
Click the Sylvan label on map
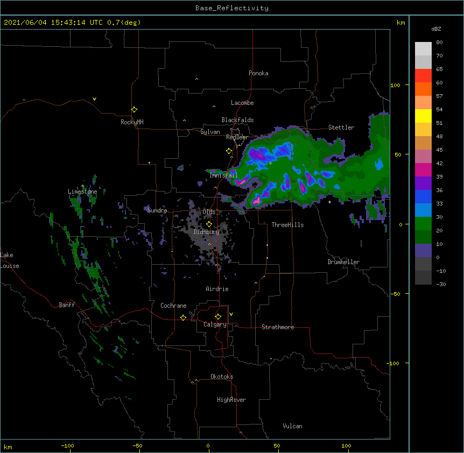[210, 132]
